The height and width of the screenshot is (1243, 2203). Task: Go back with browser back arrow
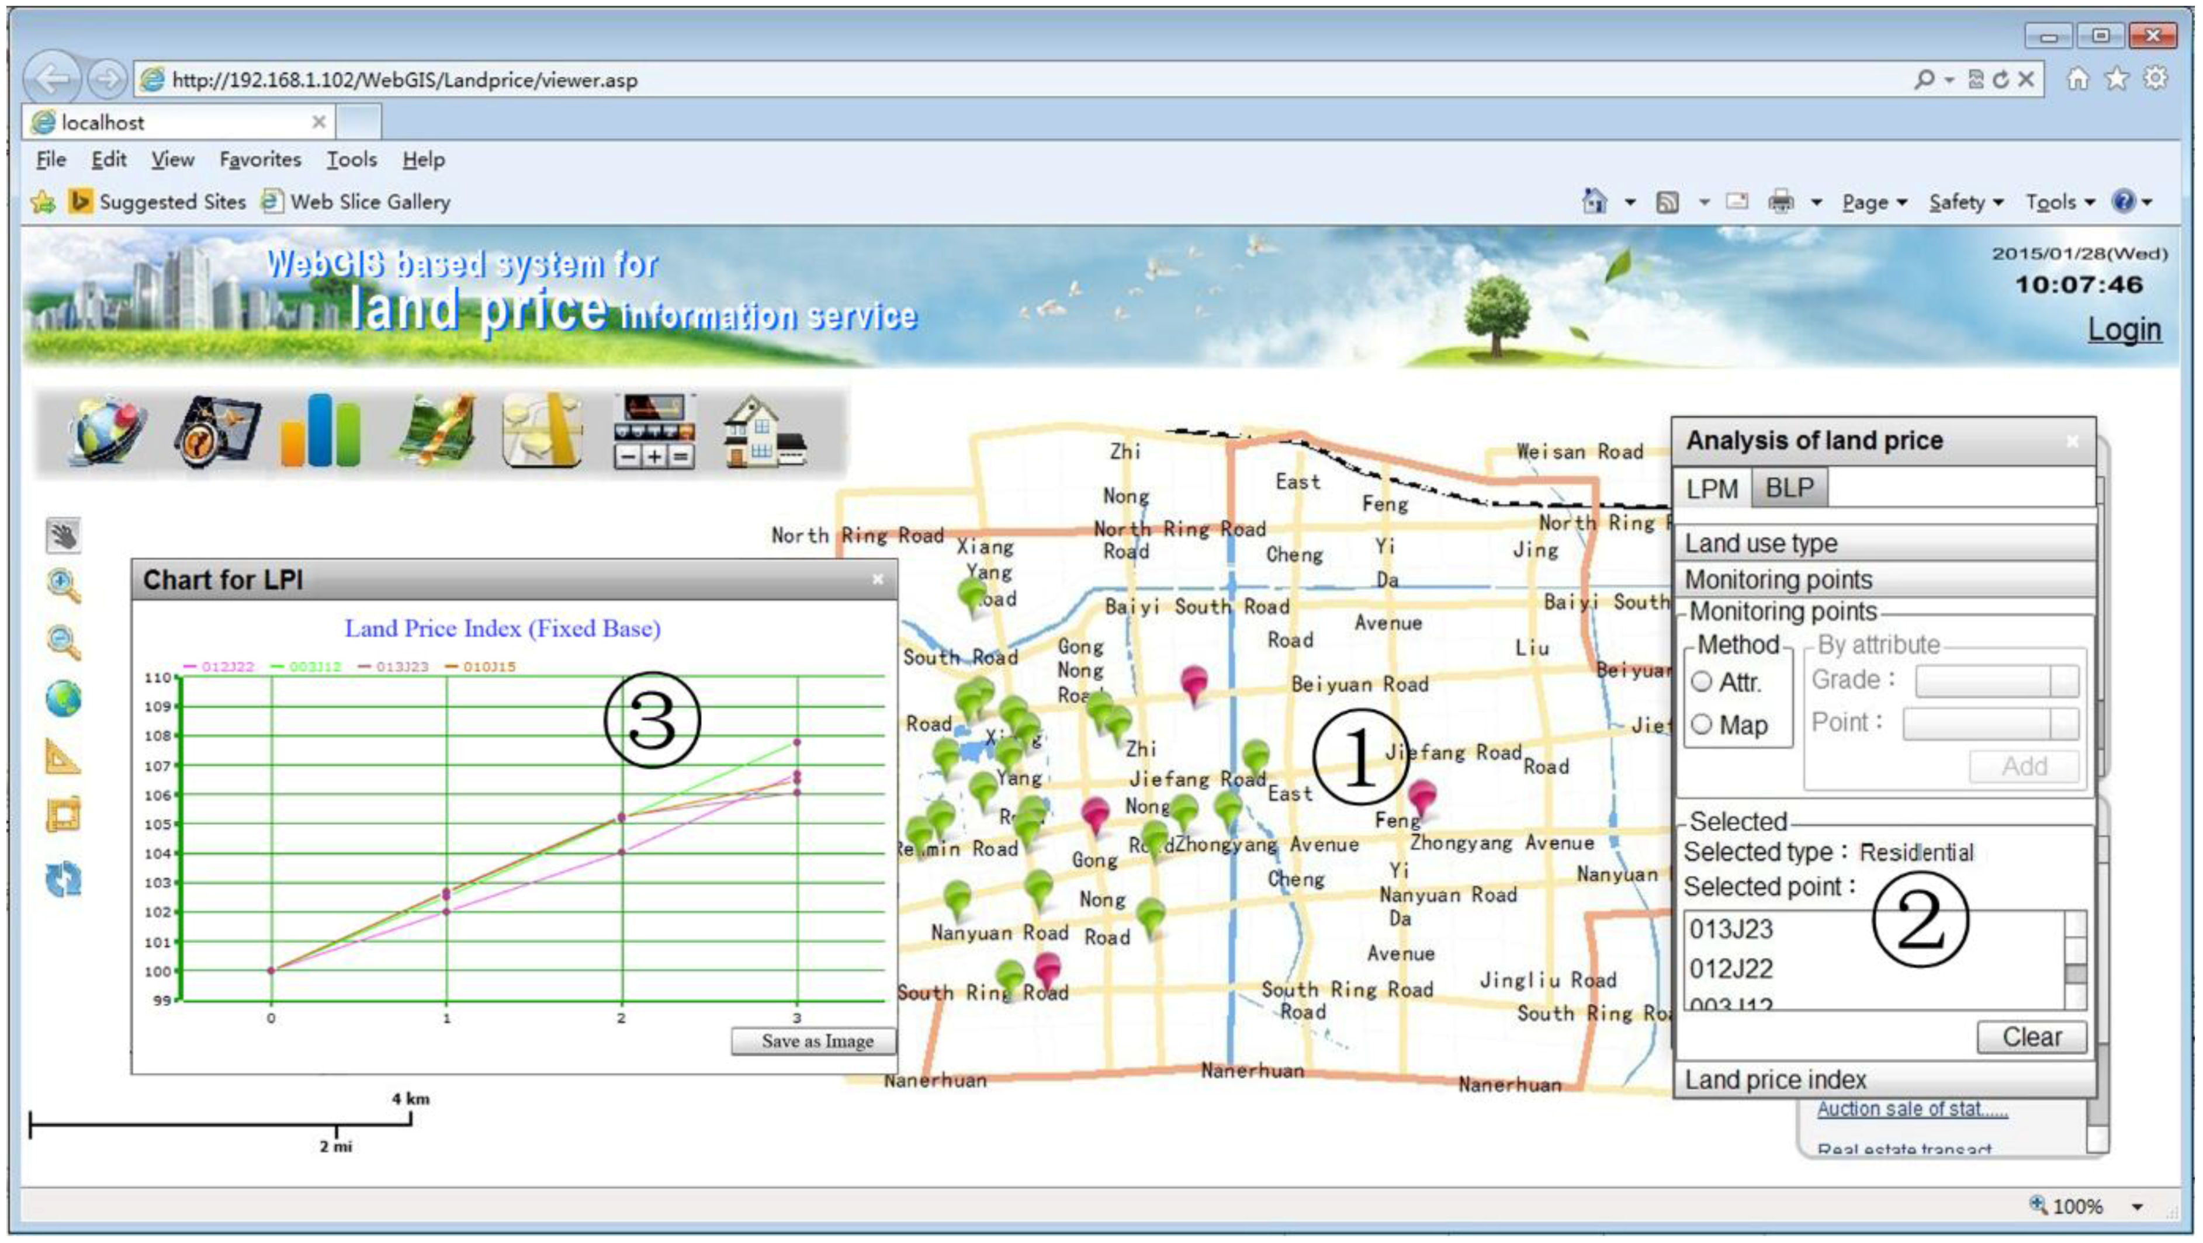click(x=52, y=79)
